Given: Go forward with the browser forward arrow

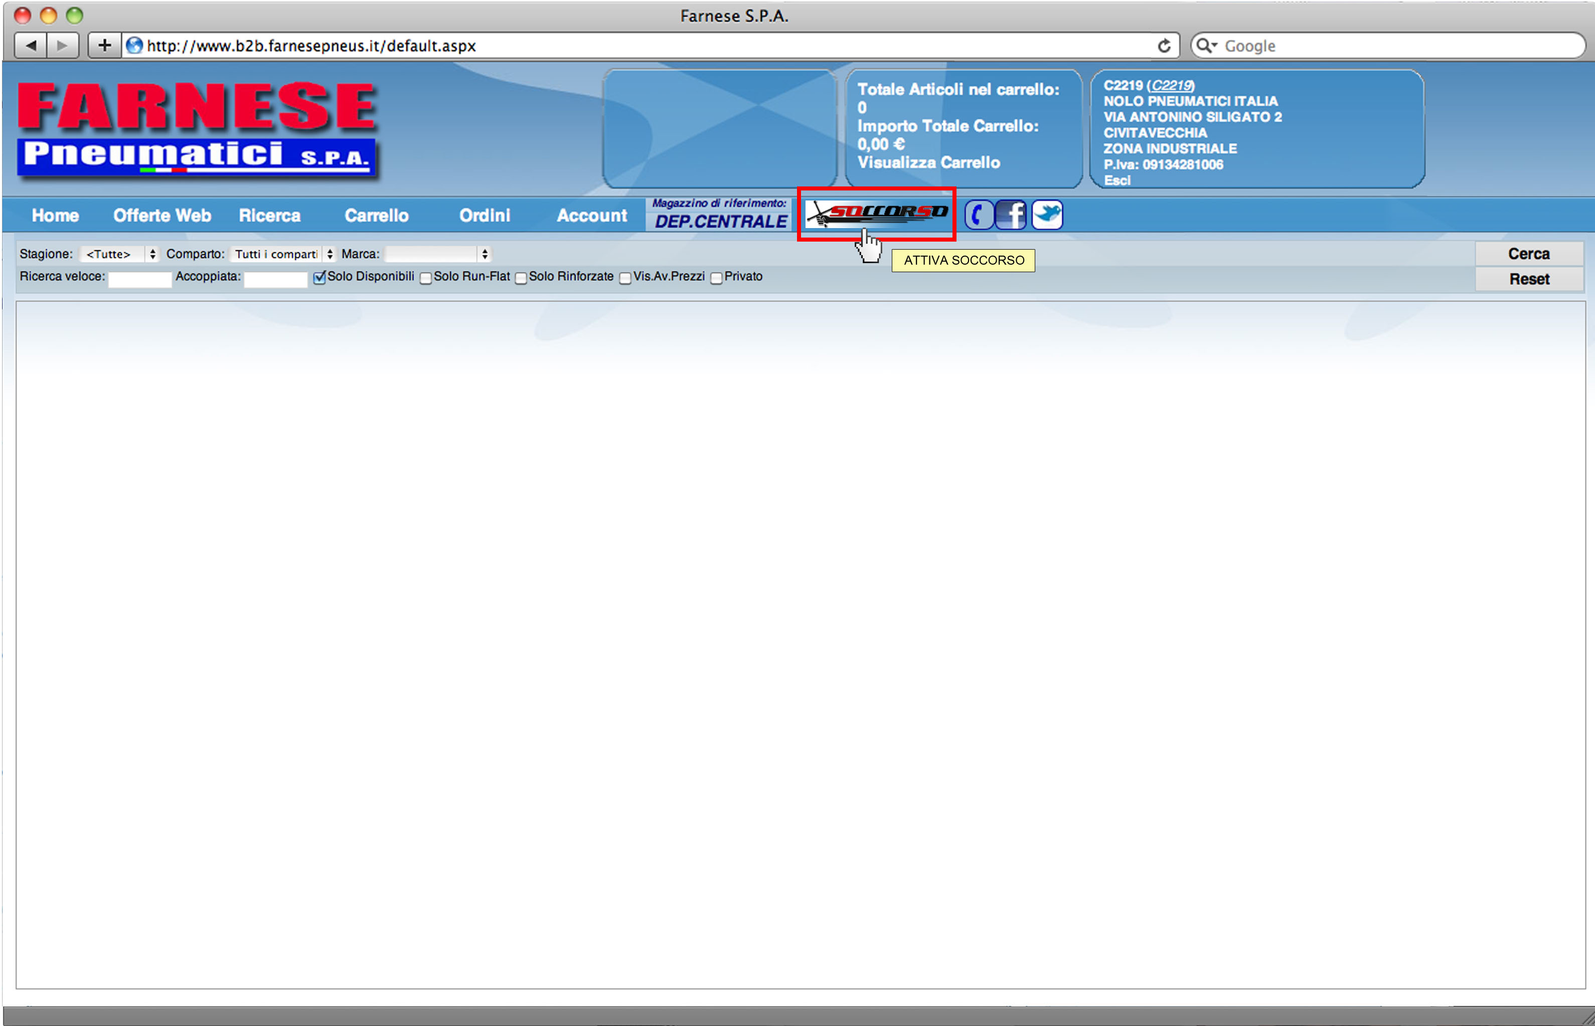Looking at the screenshot, I should click(63, 45).
